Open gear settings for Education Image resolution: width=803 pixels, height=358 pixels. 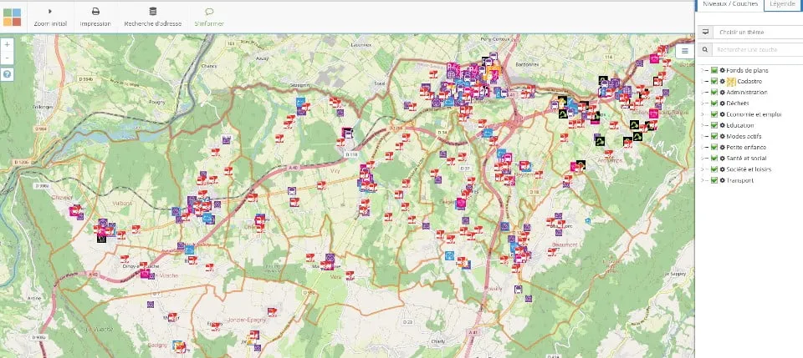tap(722, 125)
